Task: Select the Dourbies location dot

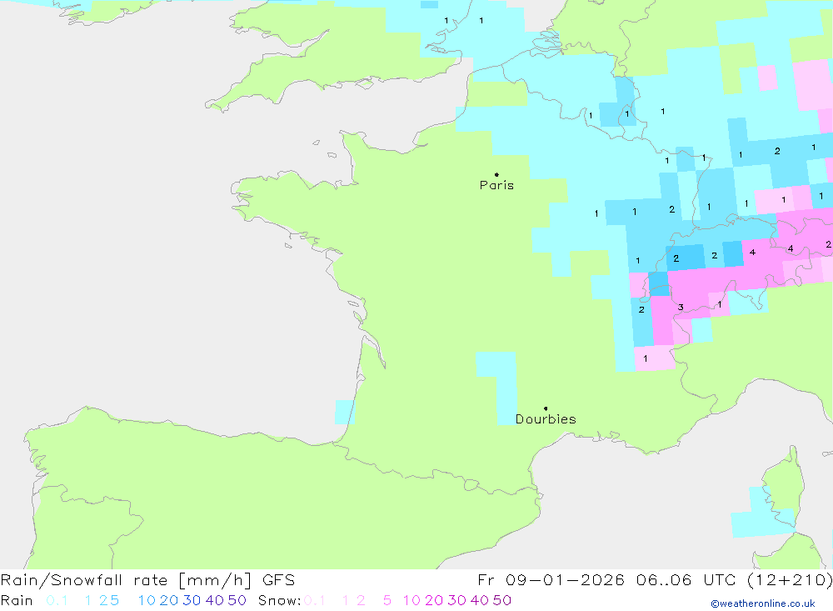Action: tap(546, 408)
